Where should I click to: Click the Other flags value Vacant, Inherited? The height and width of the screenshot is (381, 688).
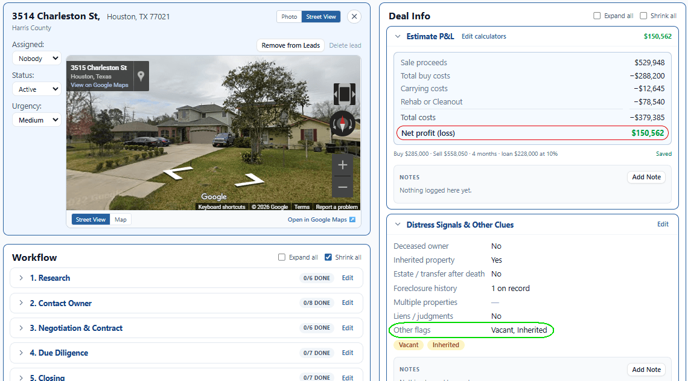tap(519, 330)
